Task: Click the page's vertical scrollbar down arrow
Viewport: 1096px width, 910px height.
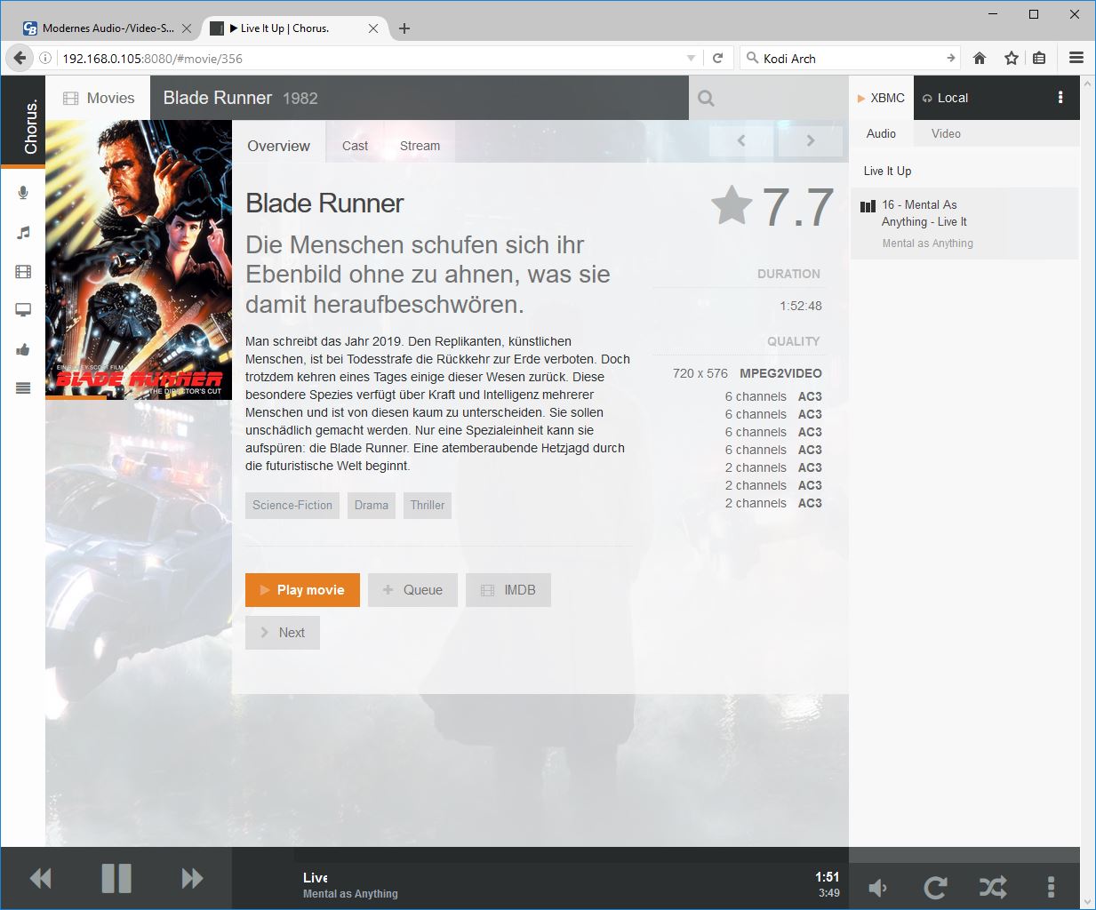Action: (1088, 901)
